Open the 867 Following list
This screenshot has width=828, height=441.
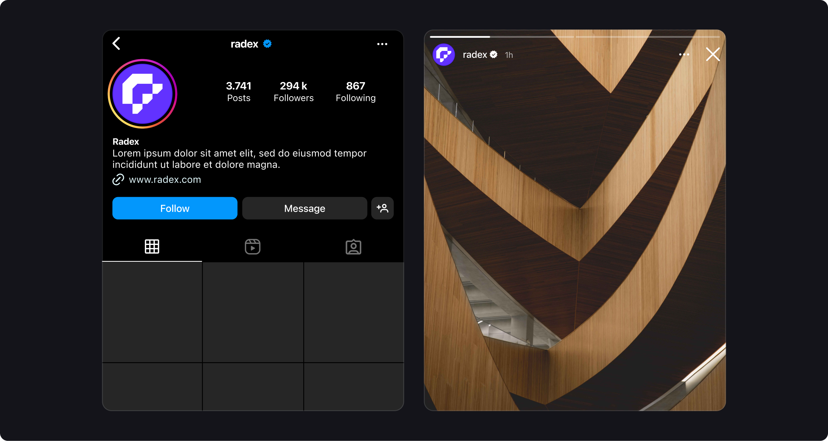(x=356, y=91)
